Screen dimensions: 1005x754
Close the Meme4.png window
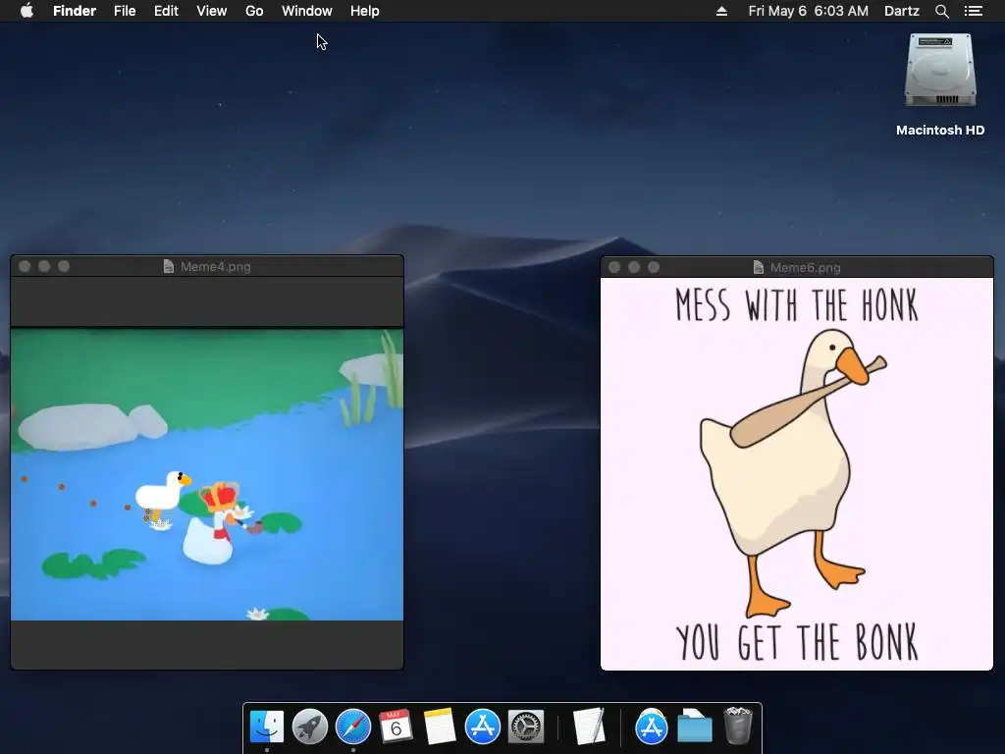(x=25, y=266)
